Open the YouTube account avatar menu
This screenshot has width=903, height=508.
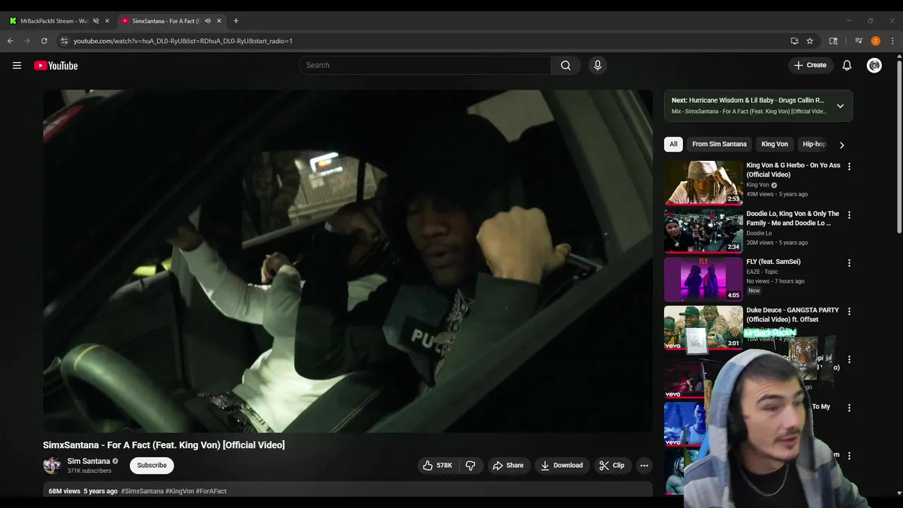(874, 66)
